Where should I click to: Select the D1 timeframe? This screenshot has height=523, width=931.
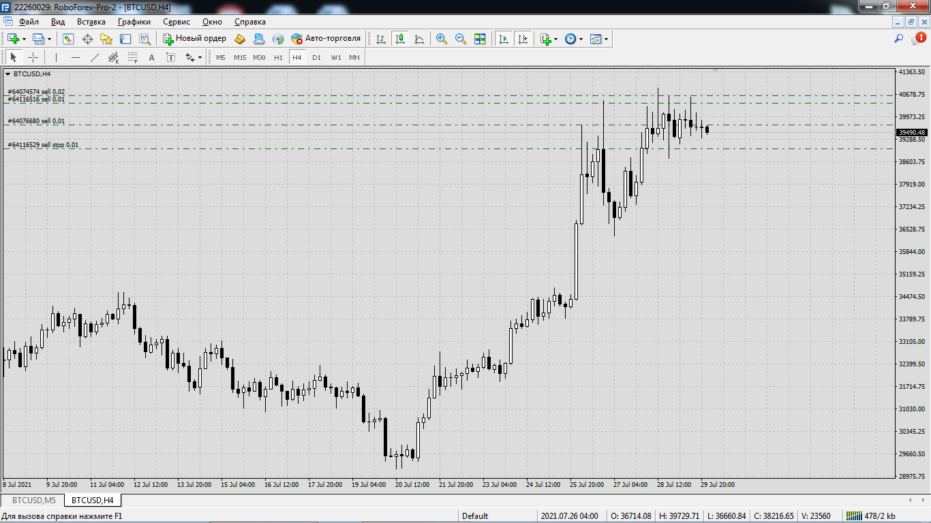click(x=316, y=58)
